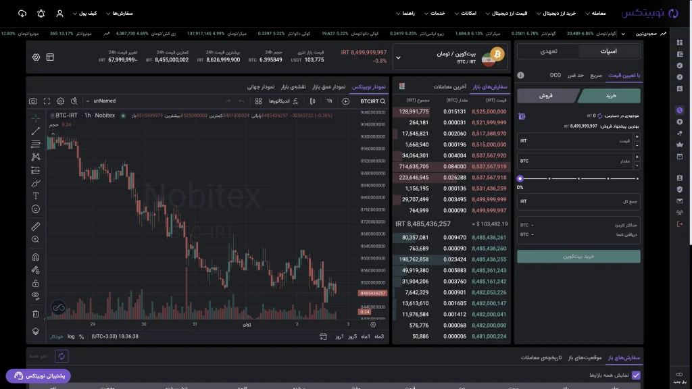Select the emoji icons tool
Image resolution: width=692 pixels, height=389 pixels.
coord(36,209)
